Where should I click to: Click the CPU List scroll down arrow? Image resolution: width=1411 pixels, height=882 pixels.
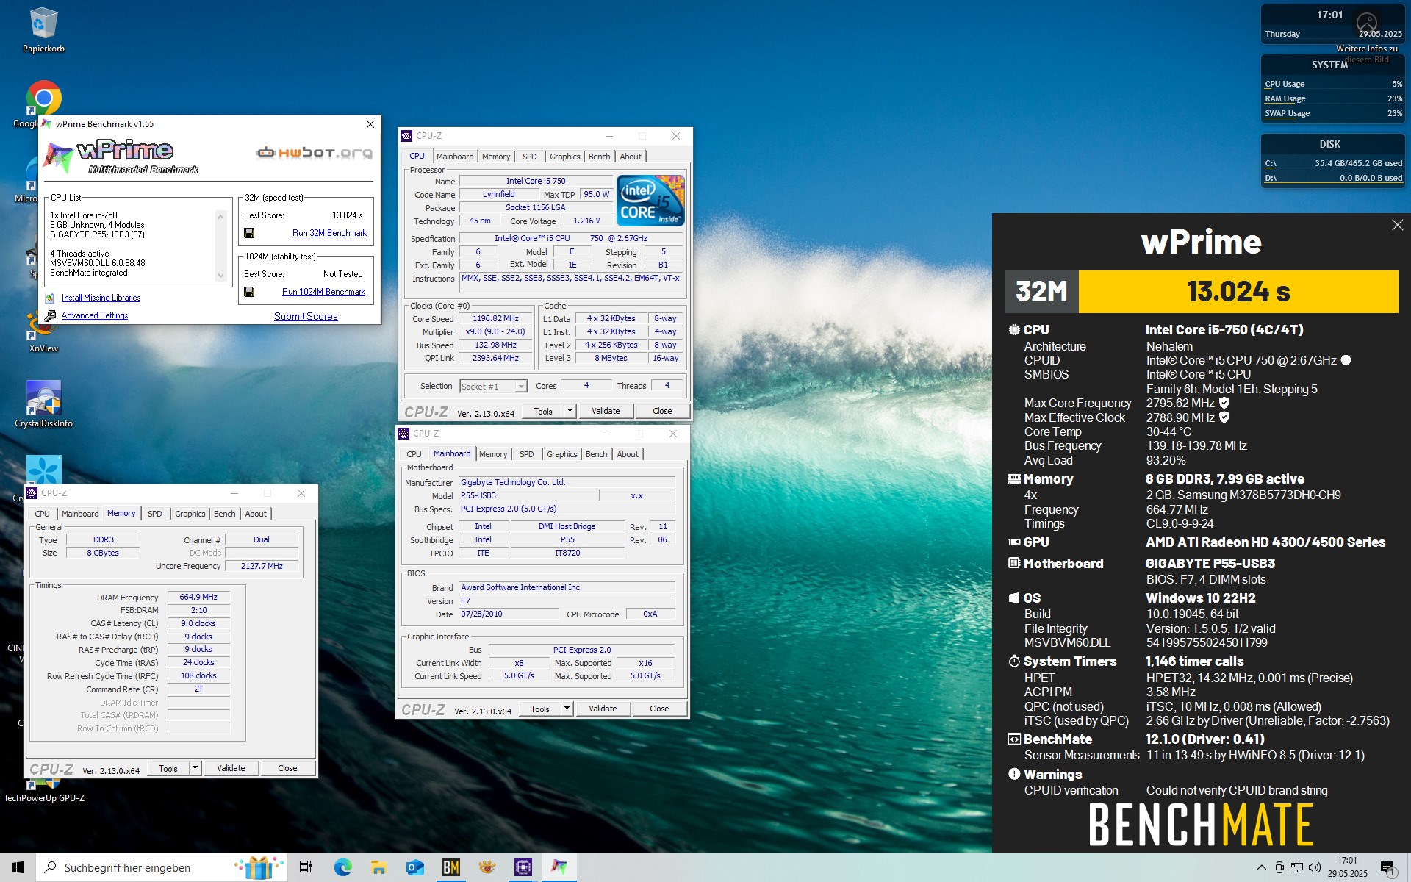(x=220, y=276)
